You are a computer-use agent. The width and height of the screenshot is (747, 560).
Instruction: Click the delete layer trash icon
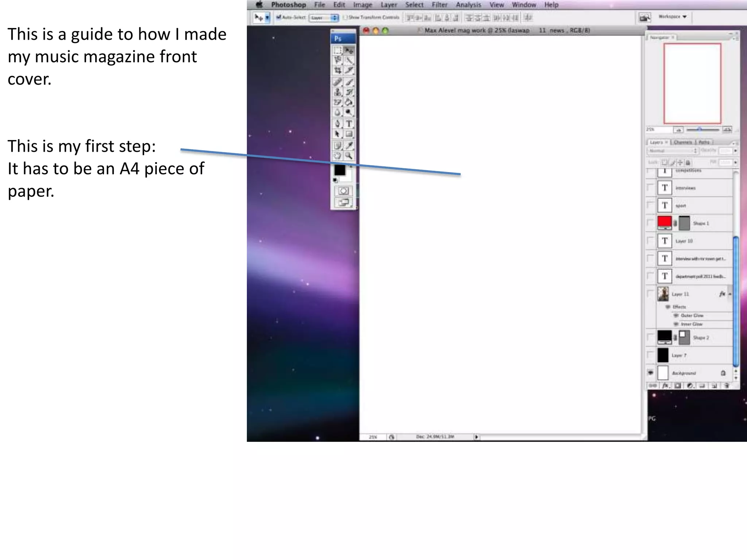pos(727,385)
